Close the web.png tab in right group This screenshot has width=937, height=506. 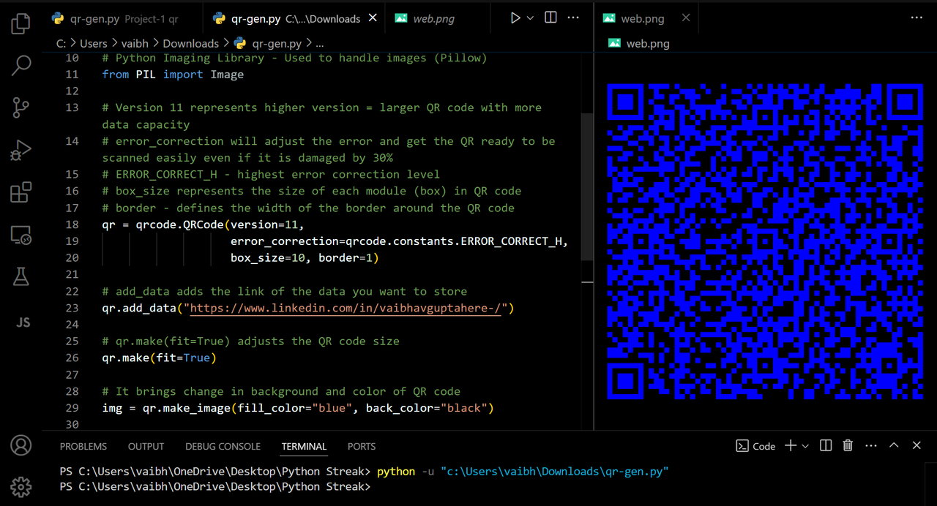[x=686, y=18]
